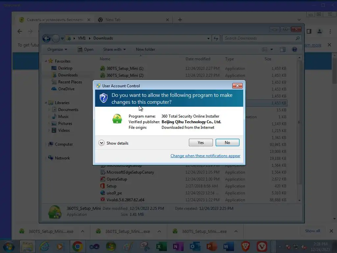337x253 pixels.
Task: Select file OperaSetup
Action: (x=117, y=179)
